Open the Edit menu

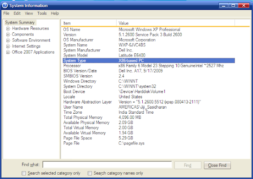(17, 13)
